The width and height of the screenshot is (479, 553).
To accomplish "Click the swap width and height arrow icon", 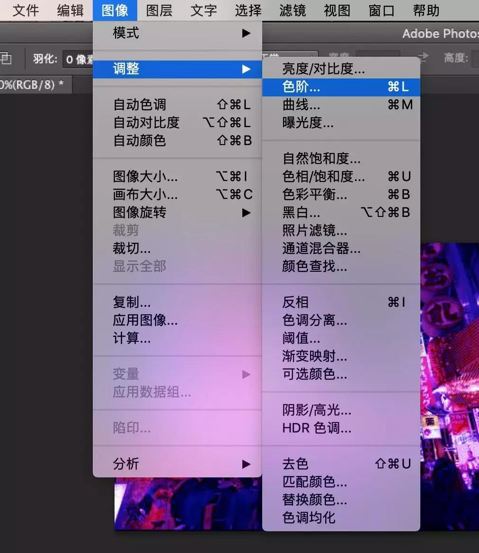I will pos(424,56).
